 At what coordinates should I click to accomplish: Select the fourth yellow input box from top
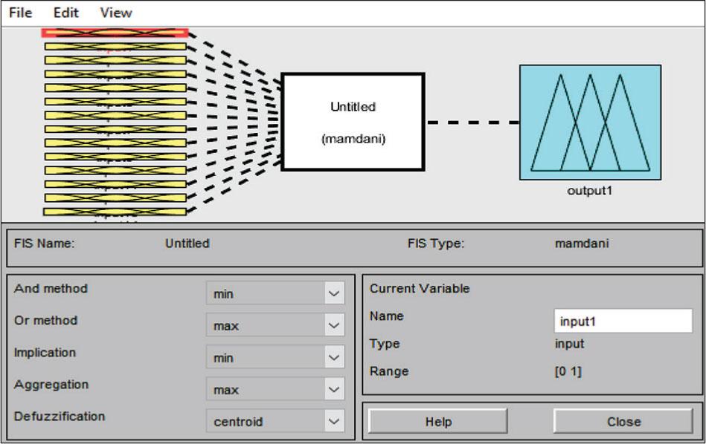click(x=115, y=74)
